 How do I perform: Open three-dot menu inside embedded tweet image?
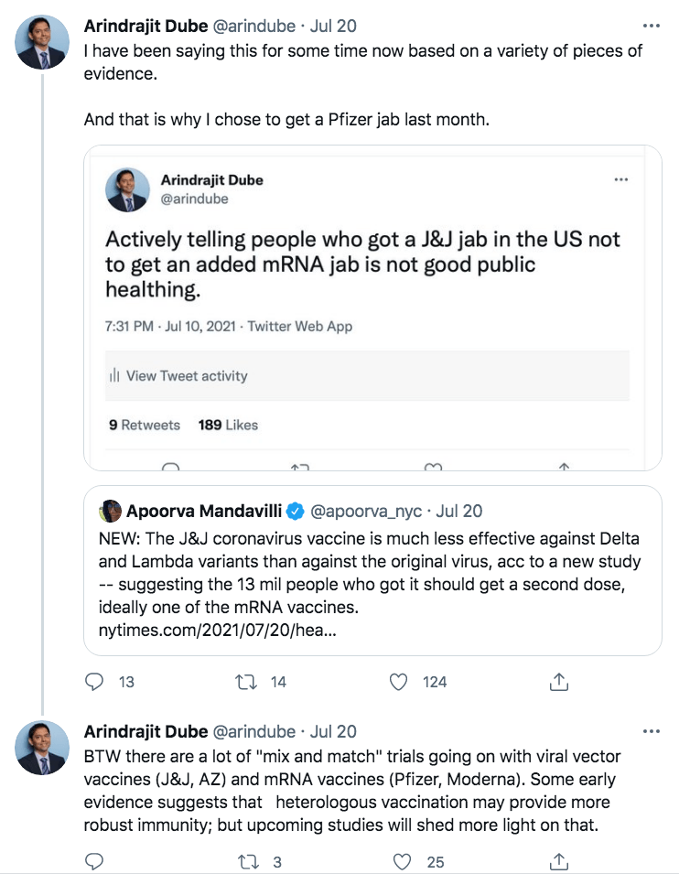pyautogui.click(x=621, y=179)
